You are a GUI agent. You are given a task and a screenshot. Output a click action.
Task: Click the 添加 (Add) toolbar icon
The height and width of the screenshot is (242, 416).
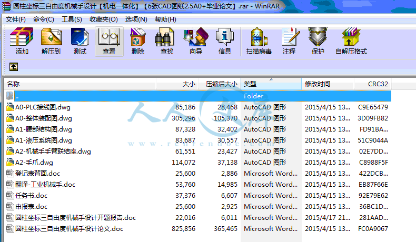[22, 41]
